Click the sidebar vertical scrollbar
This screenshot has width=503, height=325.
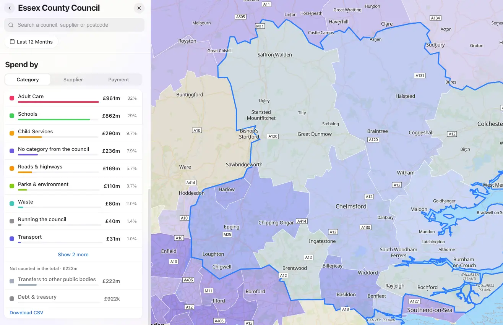149,256
